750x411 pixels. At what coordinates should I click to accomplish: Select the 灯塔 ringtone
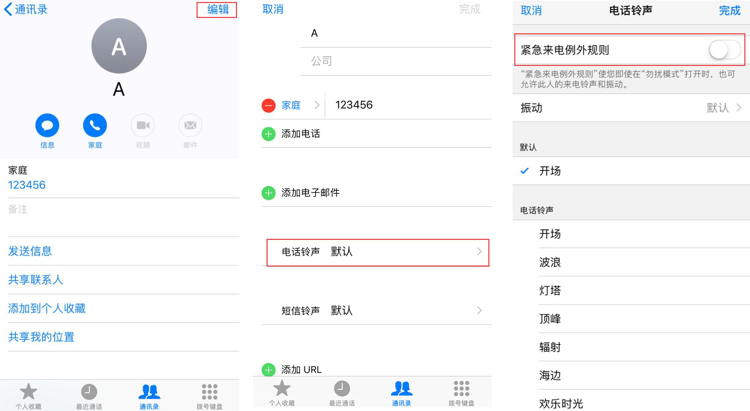point(631,290)
